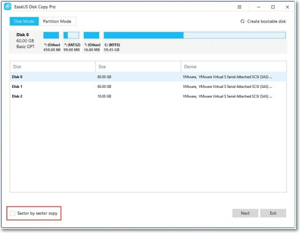This screenshot has width=300, height=233.
Task: Click the Exit button
Action: click(273, 213)
